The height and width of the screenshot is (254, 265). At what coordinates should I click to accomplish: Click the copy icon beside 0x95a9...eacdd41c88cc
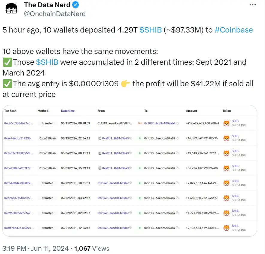[131, 183]
